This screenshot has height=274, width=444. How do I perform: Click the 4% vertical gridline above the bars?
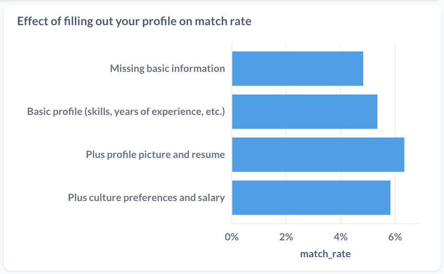[341, 47]
